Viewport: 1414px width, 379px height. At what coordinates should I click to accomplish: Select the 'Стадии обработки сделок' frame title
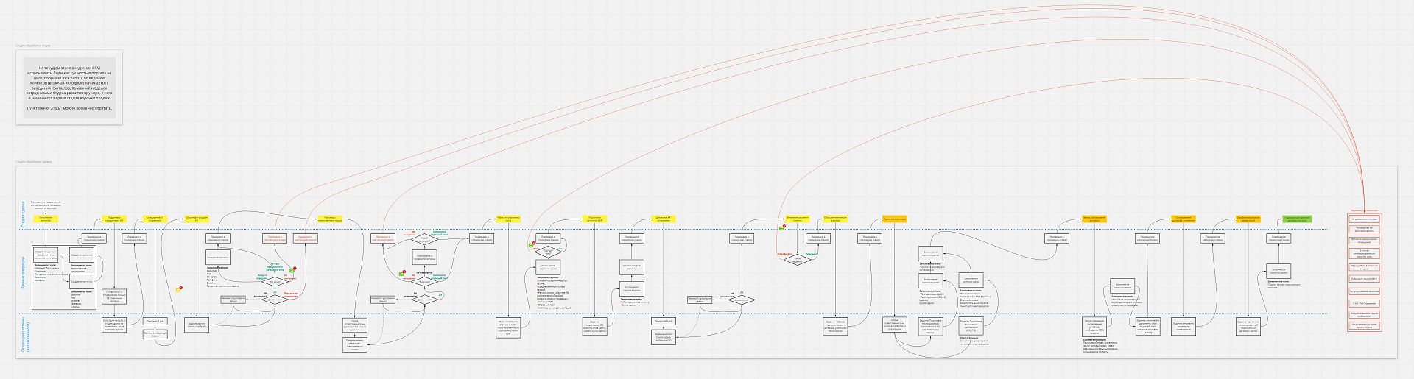point(34,162)
